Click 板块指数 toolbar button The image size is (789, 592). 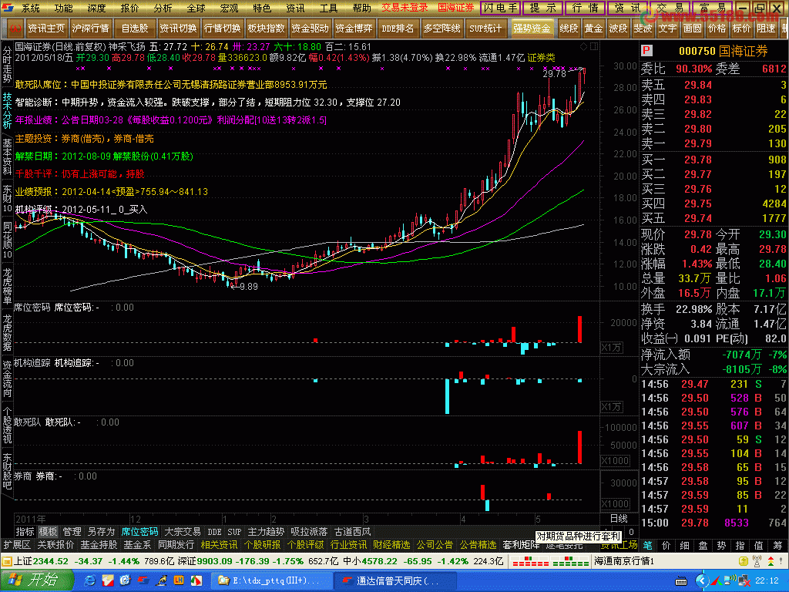click(x=266, y=29)
